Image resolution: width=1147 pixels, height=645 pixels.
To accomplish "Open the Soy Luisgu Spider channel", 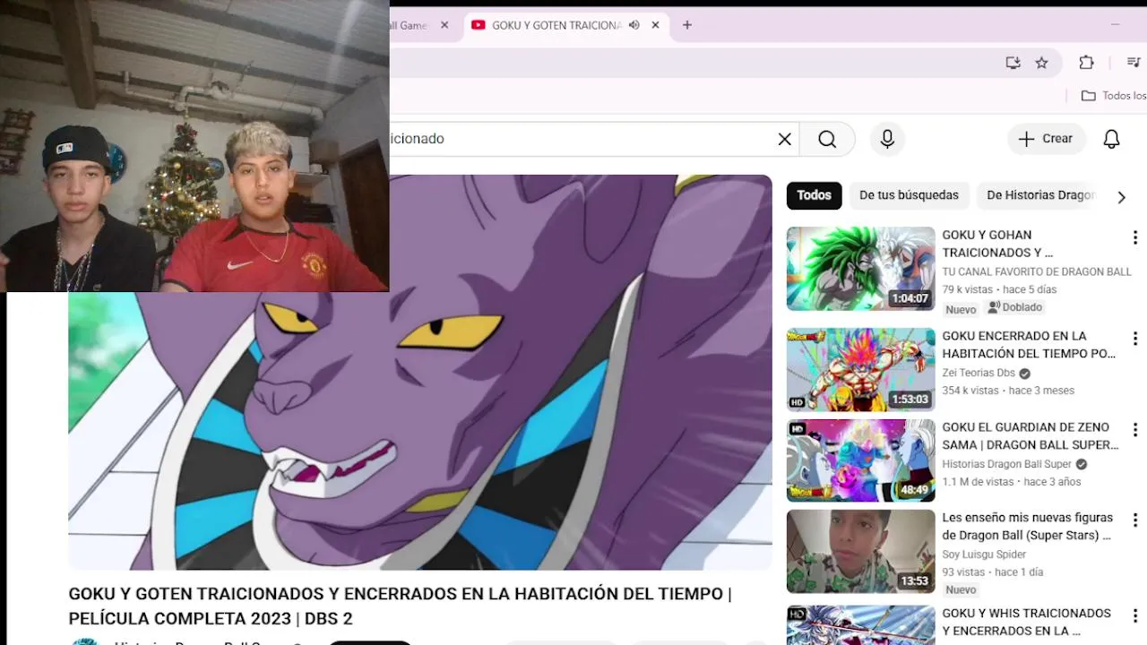I will pos(984,555).
